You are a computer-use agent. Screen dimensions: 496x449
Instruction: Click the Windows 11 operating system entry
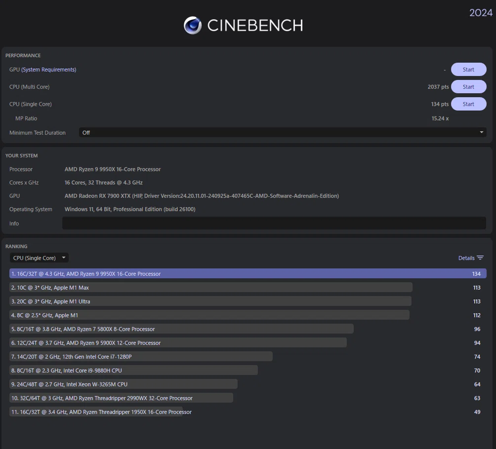pyautogui.click(x=130, y=209)
